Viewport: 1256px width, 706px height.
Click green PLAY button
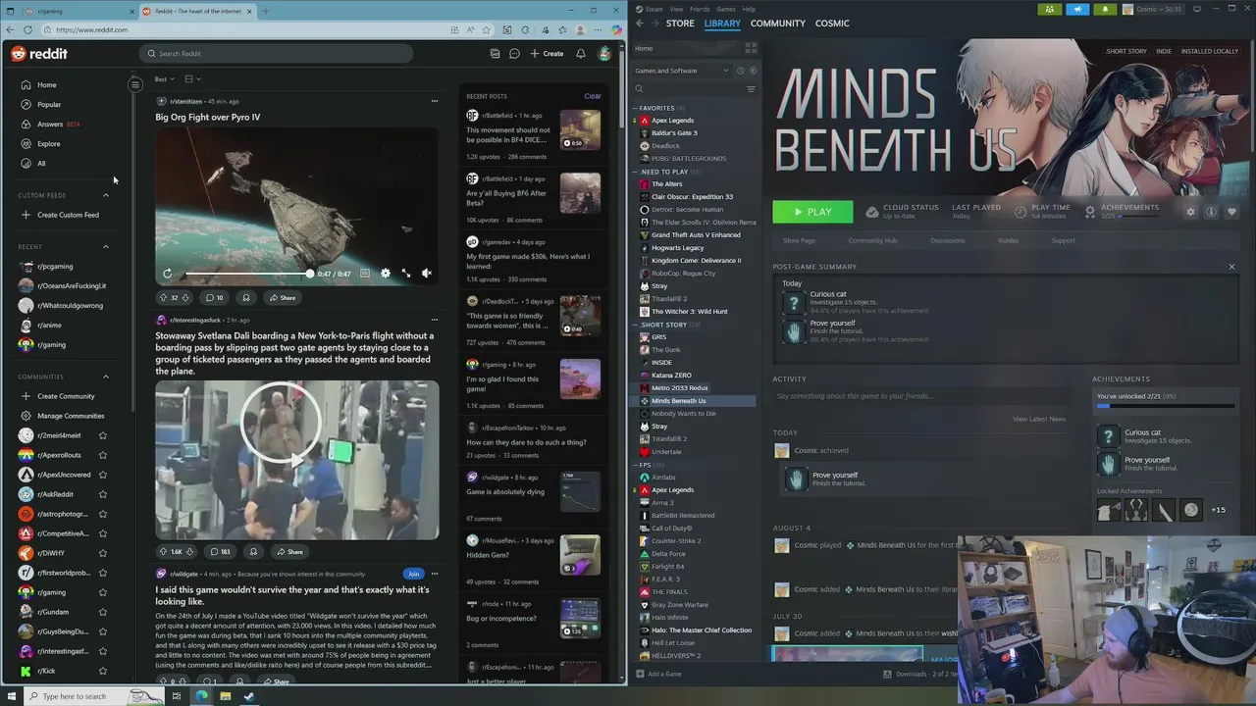[812, 212]
